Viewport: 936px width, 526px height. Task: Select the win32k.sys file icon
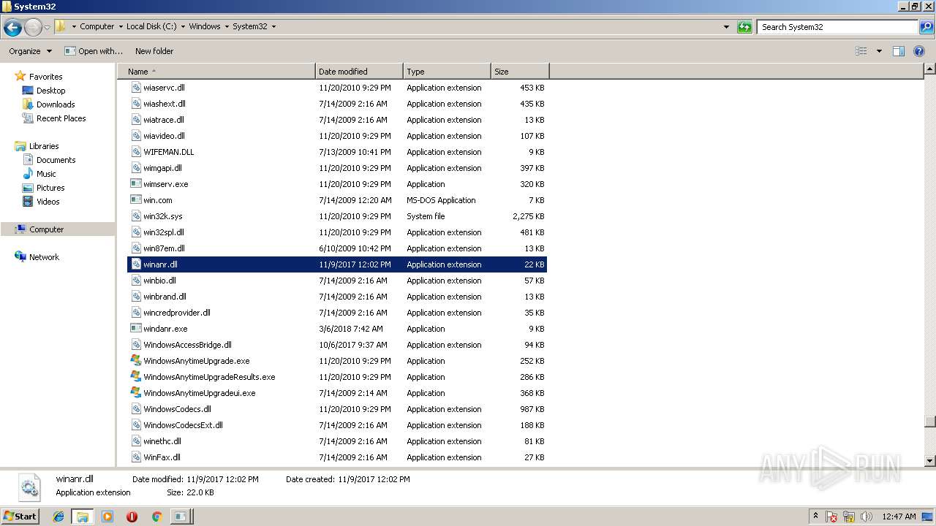tap(136, 216)
